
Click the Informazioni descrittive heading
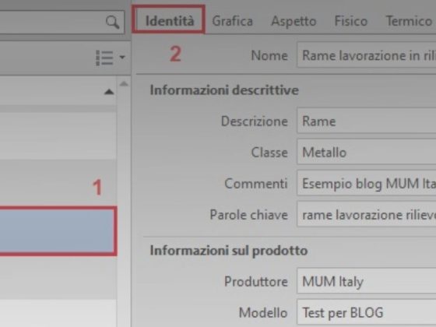(224, 90)
